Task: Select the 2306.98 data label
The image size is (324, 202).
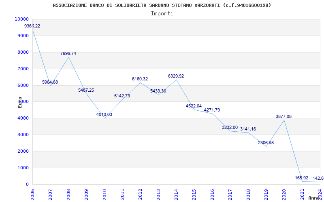Action: pyautogui.click(x=266, y=143)
